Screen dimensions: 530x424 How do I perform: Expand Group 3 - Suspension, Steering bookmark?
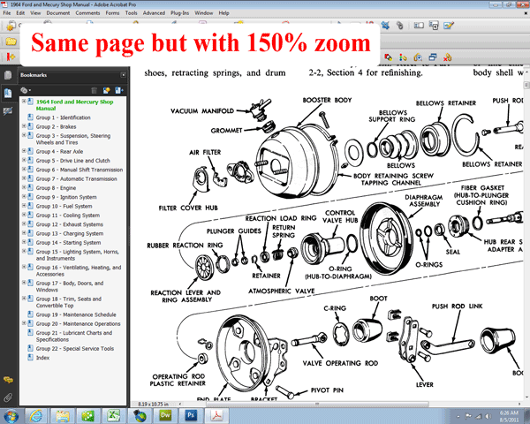(x=24, y=135)
